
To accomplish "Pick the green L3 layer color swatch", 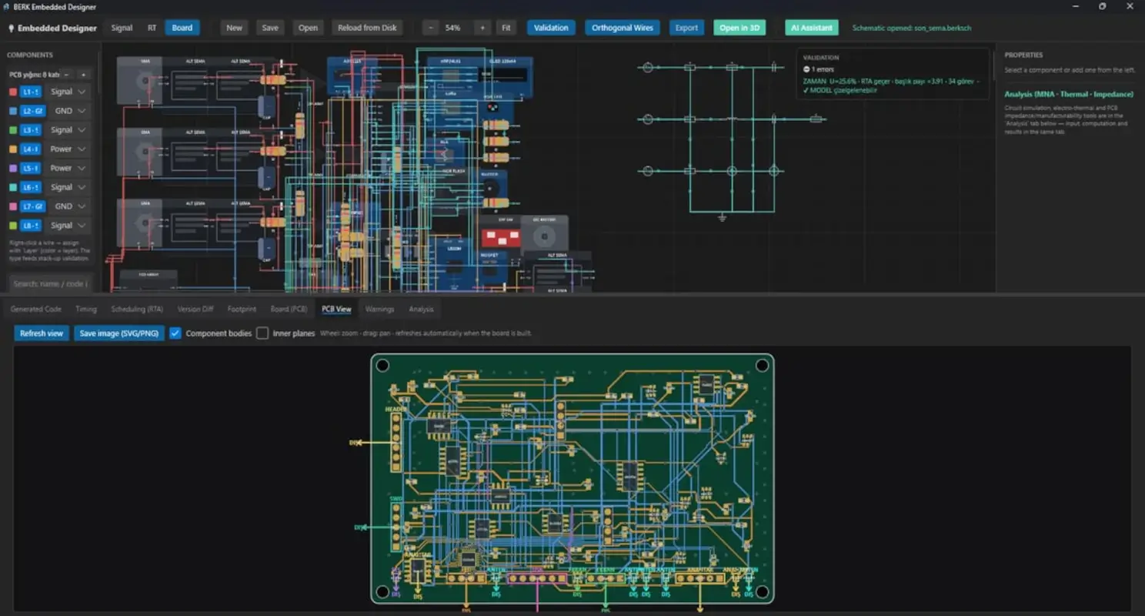I will click(x=12, y=130).
